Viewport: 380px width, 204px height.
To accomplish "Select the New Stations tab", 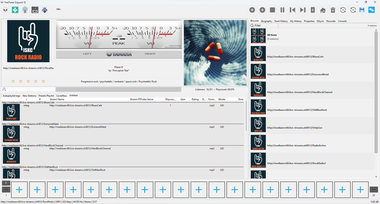I will [29, 96].
